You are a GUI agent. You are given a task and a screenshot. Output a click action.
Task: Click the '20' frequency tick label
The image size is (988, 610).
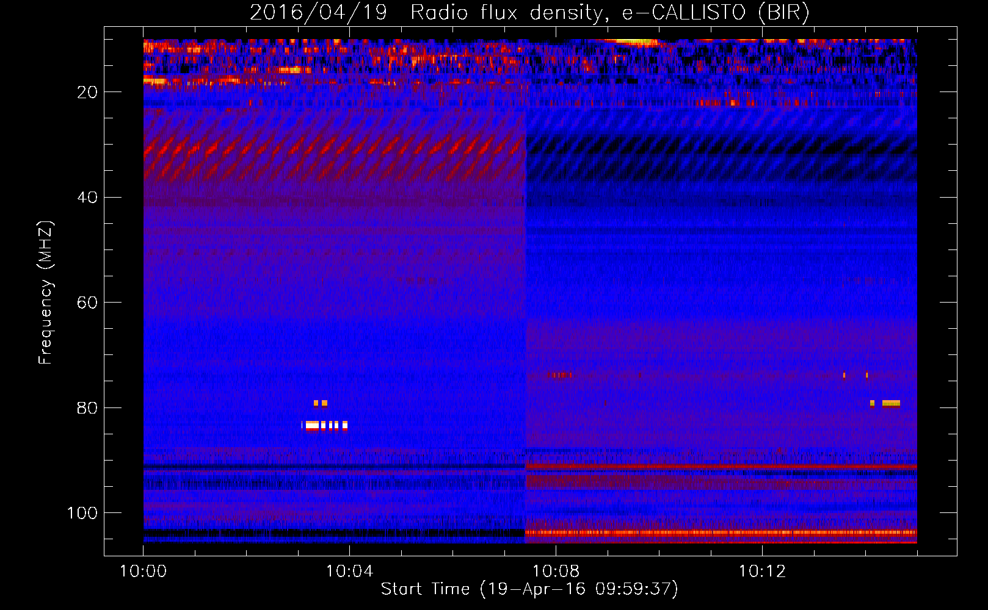click(87, 92)
